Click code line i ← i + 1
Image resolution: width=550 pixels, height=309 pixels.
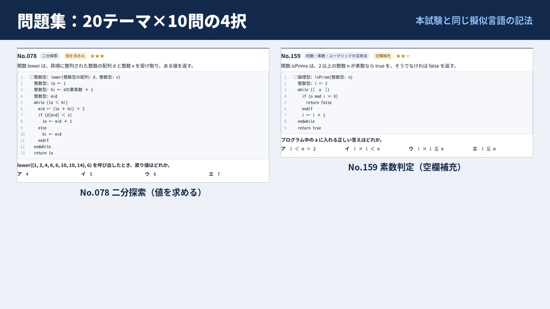tap(314, 115)
